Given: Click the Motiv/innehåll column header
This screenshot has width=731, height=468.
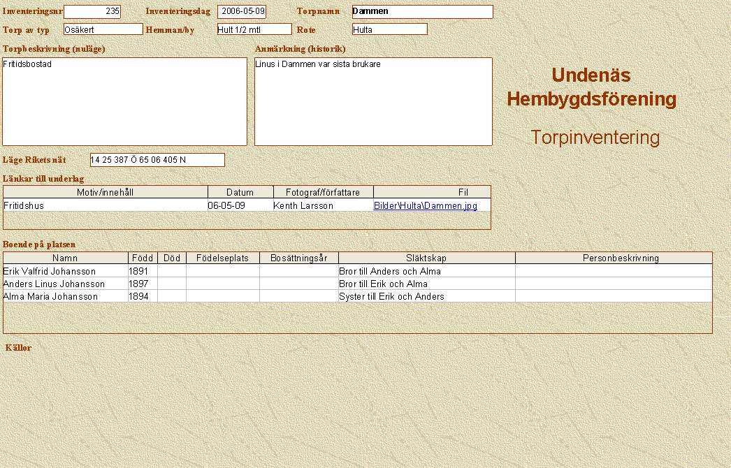Looking at the screenshot, I should pos(106,192).
